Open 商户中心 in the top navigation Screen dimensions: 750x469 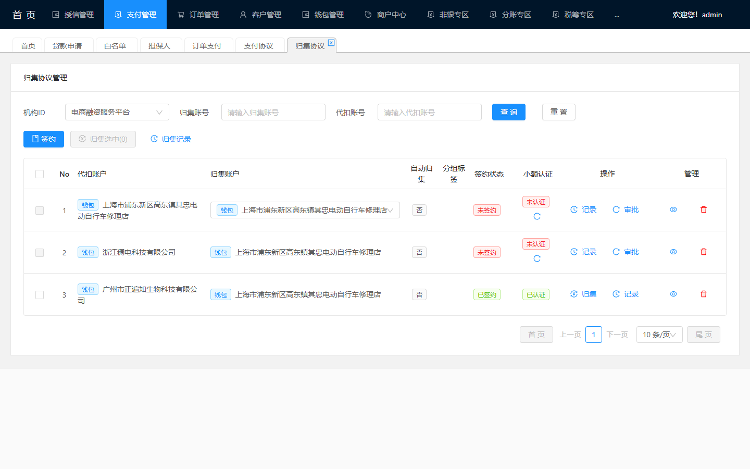click(x=385, y=15)
